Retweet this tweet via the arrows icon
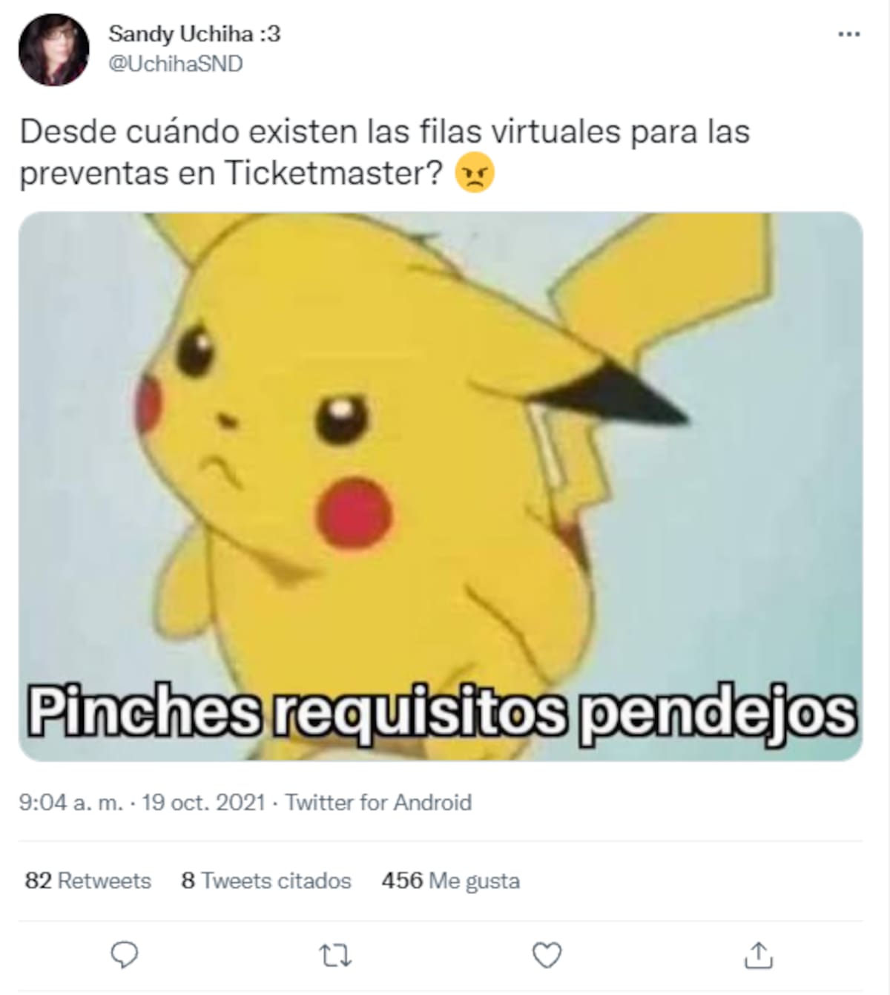 pos(336,956)
